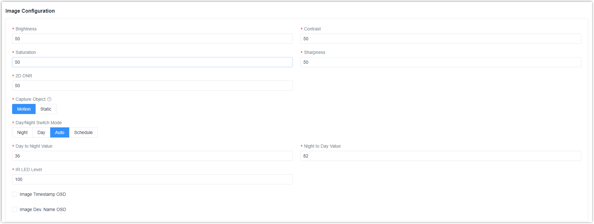Click the IR LED Level field
The height and width of the screenshot is (224, 594).
pos(152,179)
